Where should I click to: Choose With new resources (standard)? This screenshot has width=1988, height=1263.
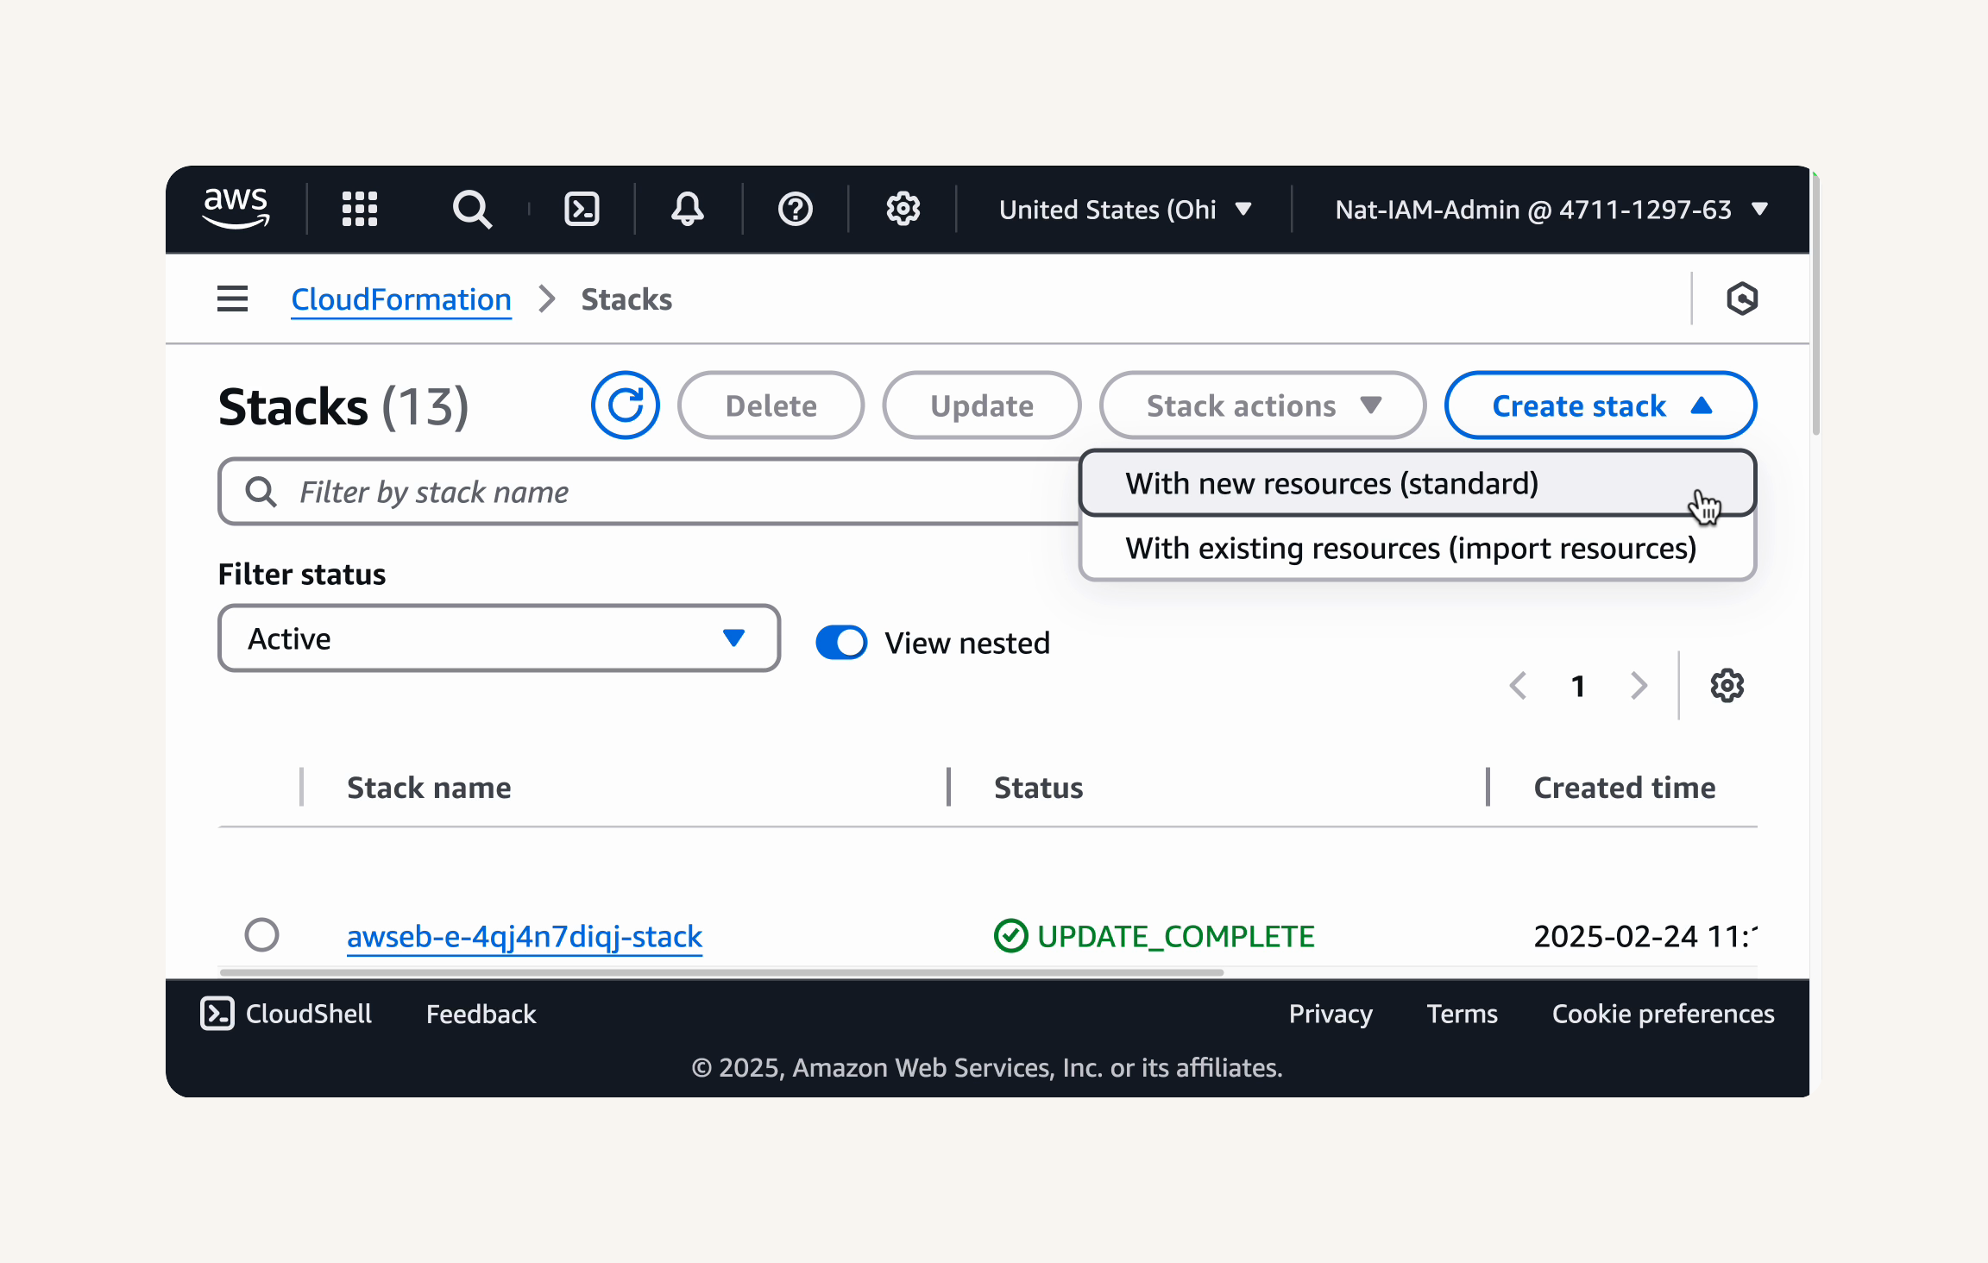pyautogui.click(x=1418, y=483)
